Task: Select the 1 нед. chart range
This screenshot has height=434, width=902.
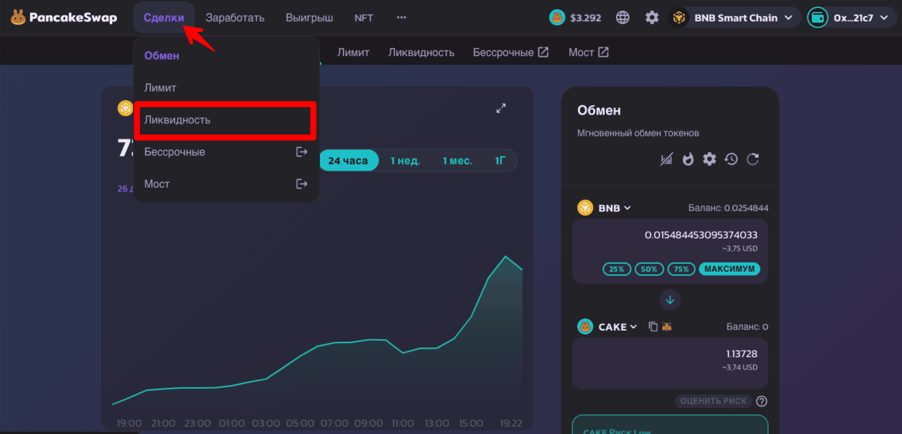Action: (405, 161)
